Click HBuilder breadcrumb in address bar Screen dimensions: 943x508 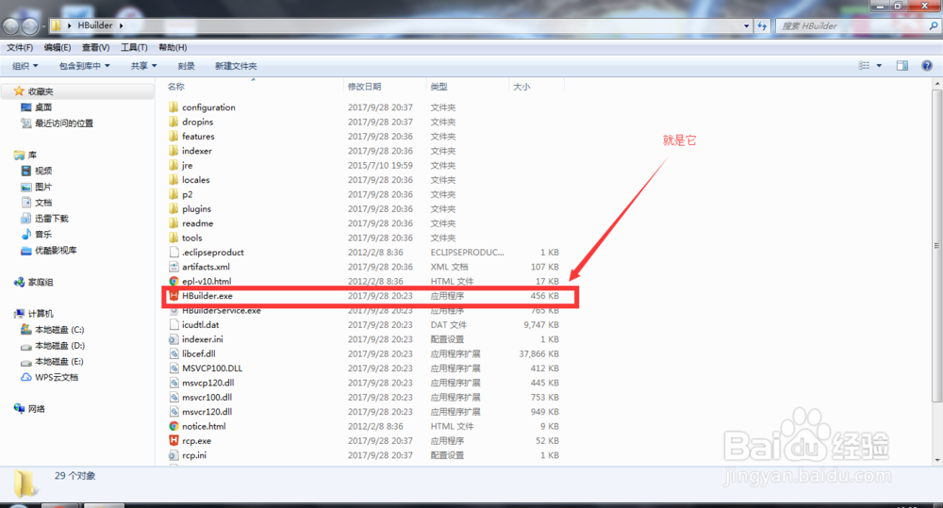95,25
